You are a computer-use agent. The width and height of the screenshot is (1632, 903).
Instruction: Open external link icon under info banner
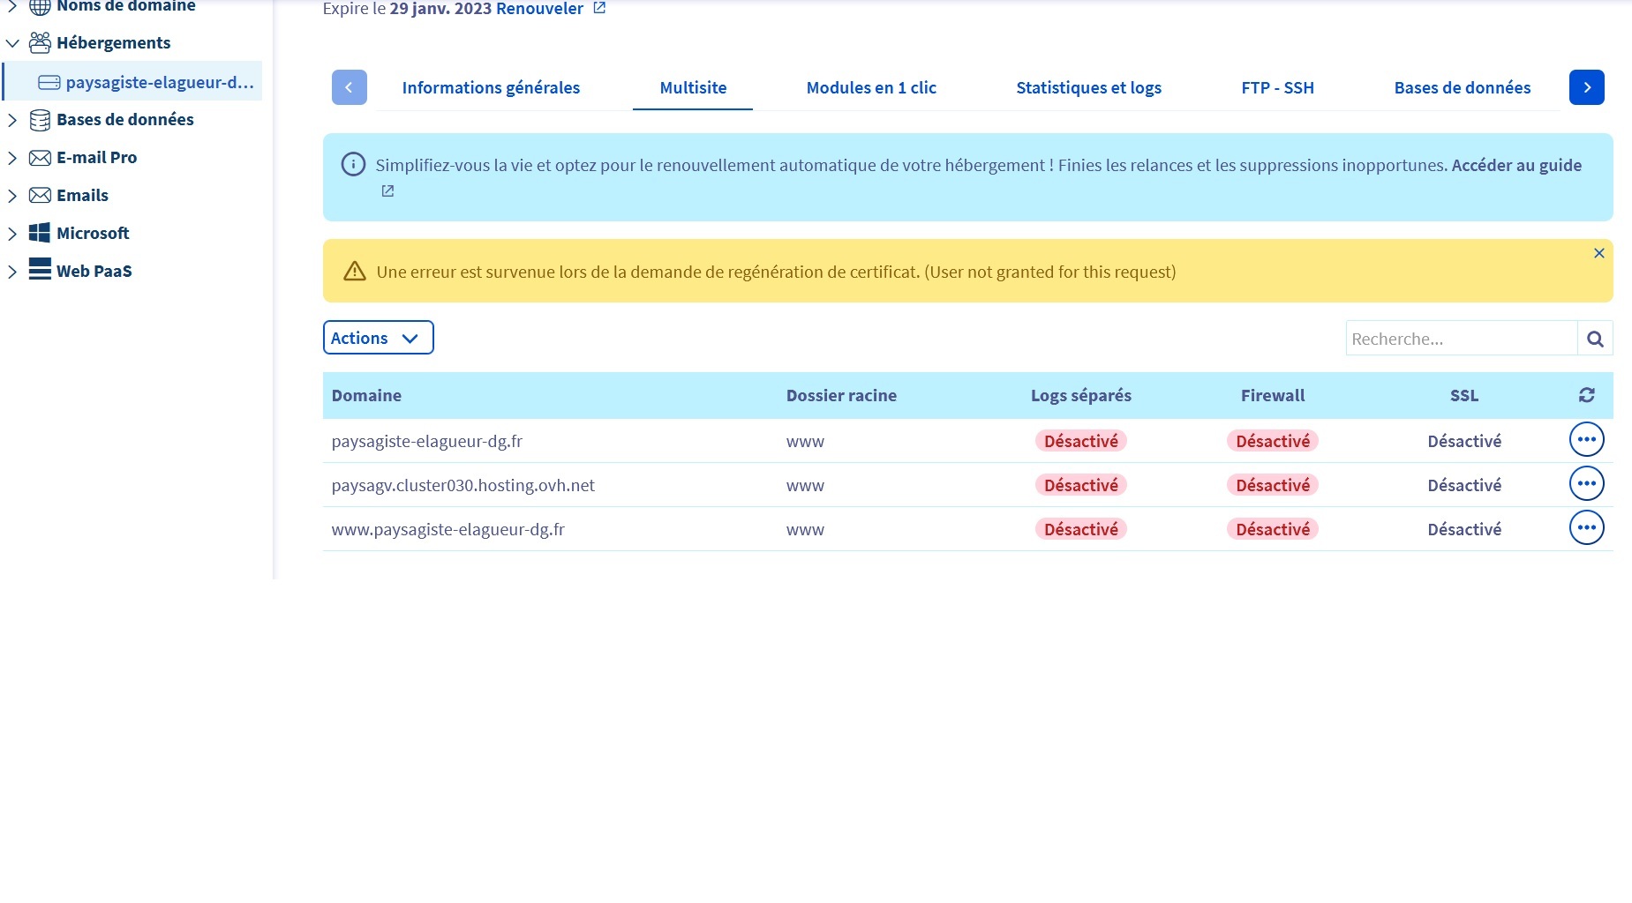point(387,191)
